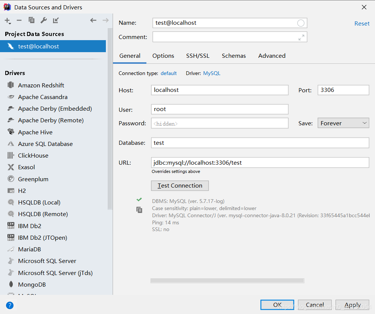
Task: Select ClickHouse driver
Action: [x=53, y=156]
